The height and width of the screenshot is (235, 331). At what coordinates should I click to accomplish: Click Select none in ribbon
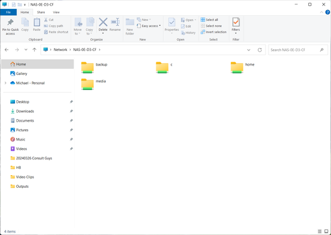pyautogui.click(x=211, y=26)
